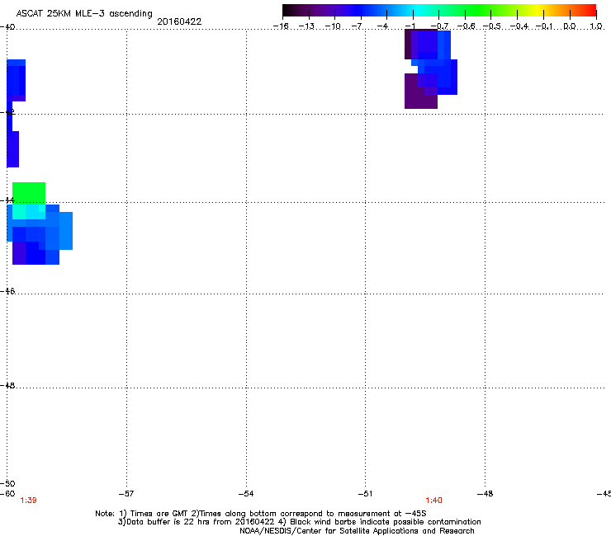Click the color bar label -16
This screenshot has height=536, width=611.
281,26
